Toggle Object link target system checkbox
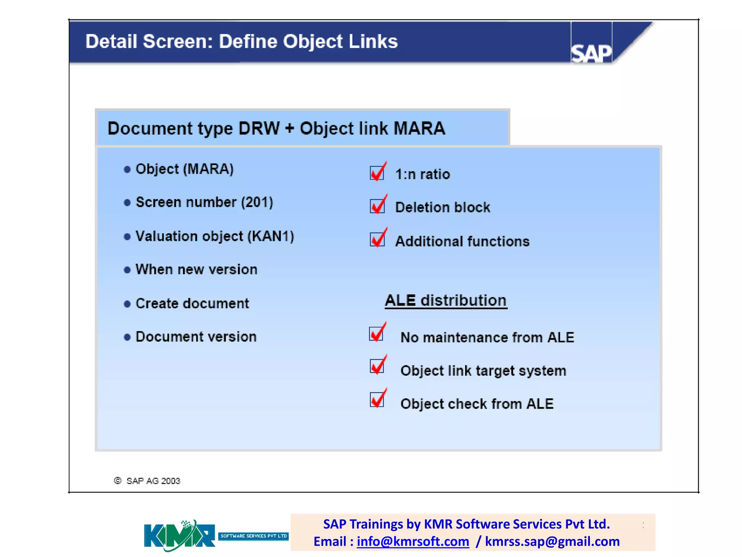This screenshot has width=742, height=557. (377, 366)
